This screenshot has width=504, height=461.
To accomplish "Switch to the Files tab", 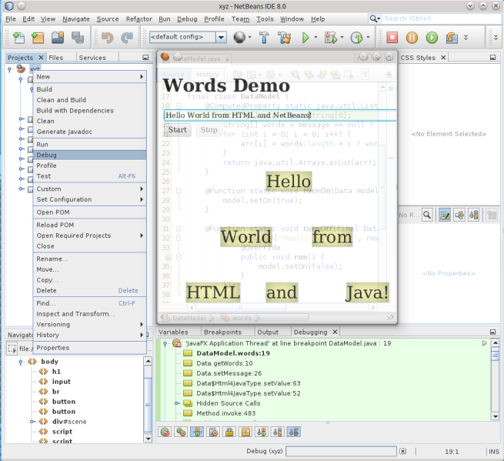I will point(56,58).
